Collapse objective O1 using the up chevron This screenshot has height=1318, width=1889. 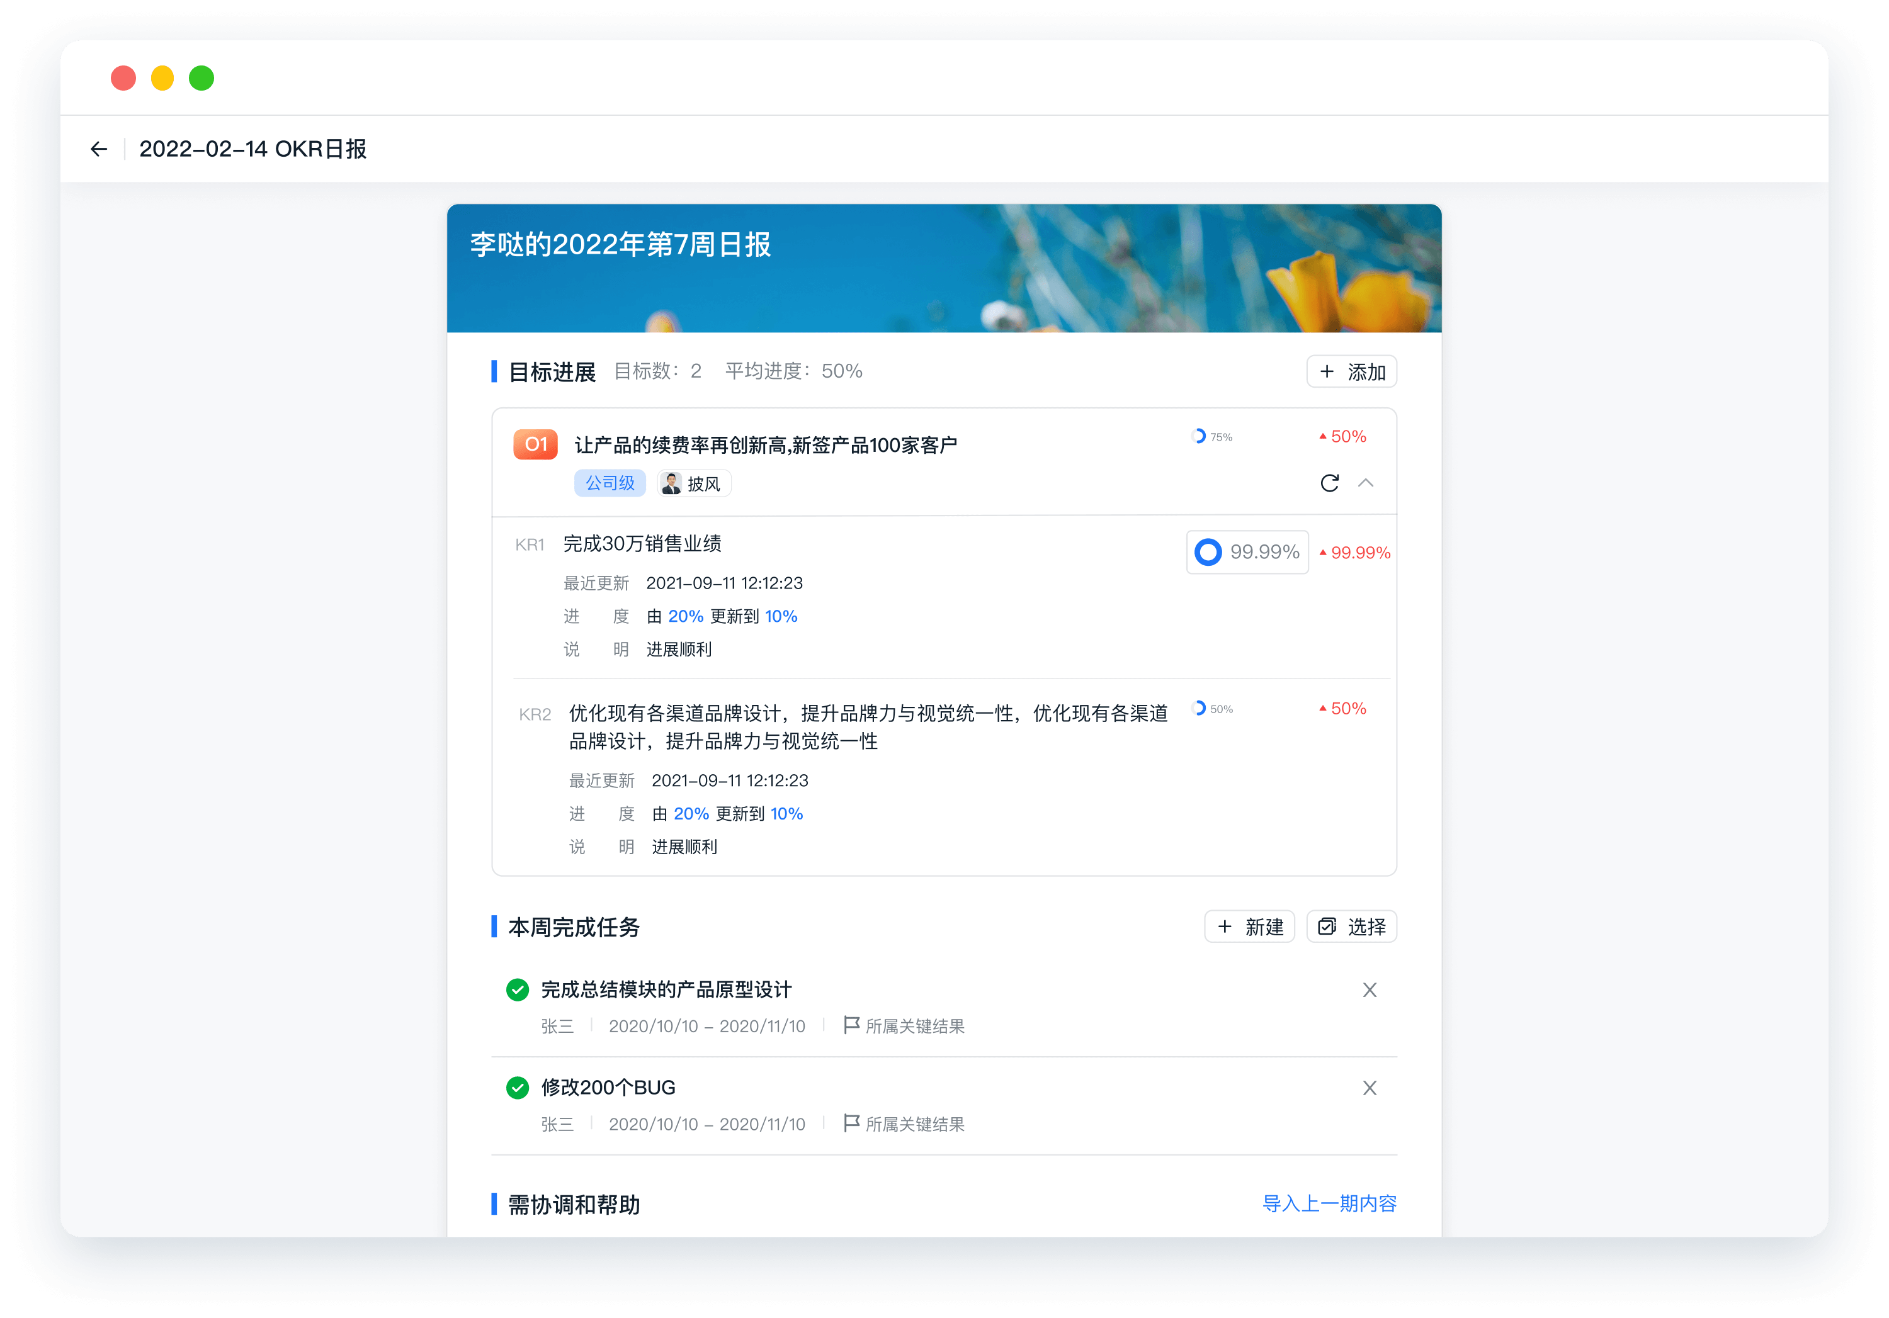[1366, 483]
